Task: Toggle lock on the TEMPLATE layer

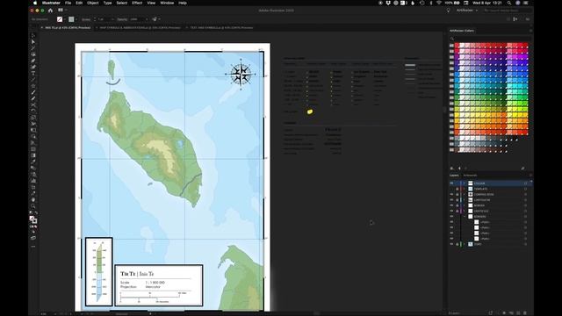Action: pos(457,189)
